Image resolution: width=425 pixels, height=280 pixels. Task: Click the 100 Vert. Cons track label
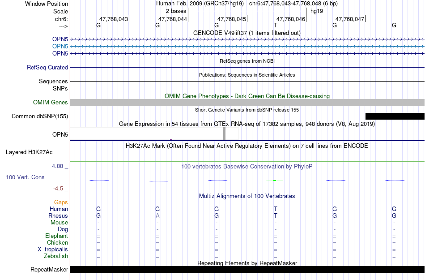pyautogui.click(x=25, y=177)
